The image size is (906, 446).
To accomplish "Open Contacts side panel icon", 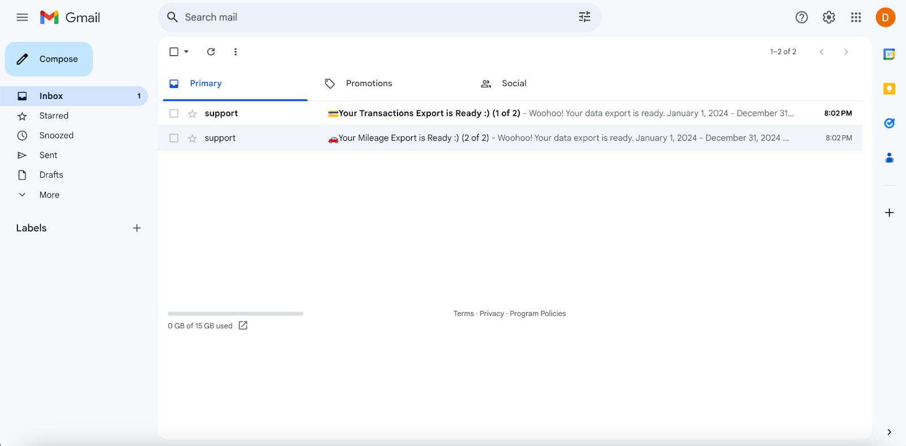I will (889, 158).
